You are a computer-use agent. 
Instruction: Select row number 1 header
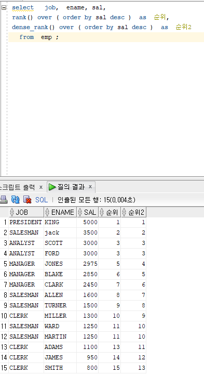pyautogui.click(x=4, y=222)
